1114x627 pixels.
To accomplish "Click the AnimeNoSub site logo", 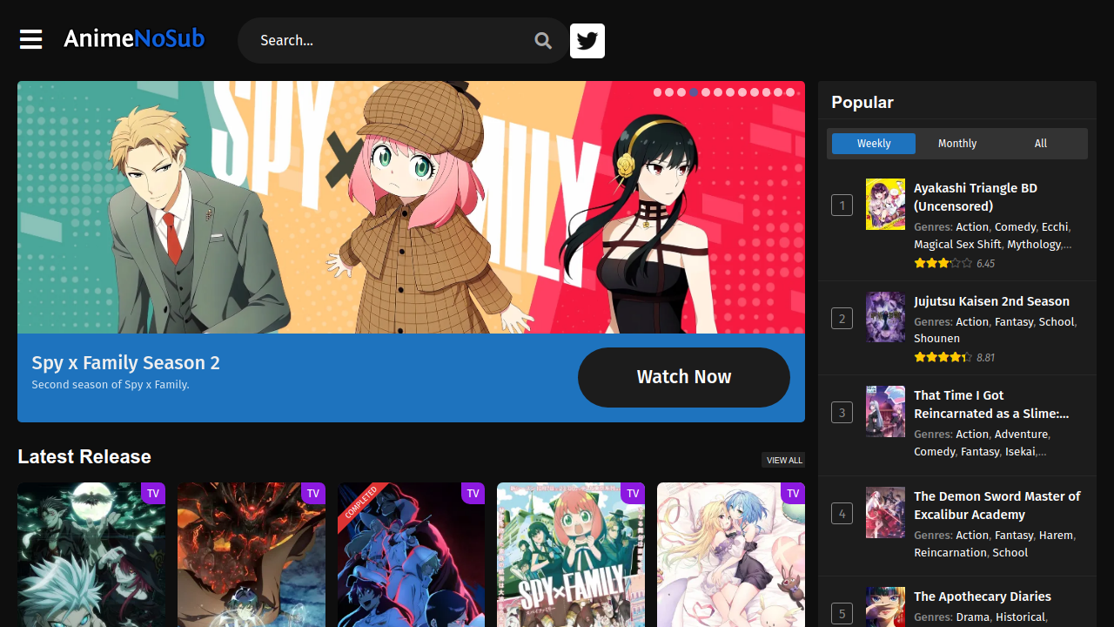I will 134,38.
